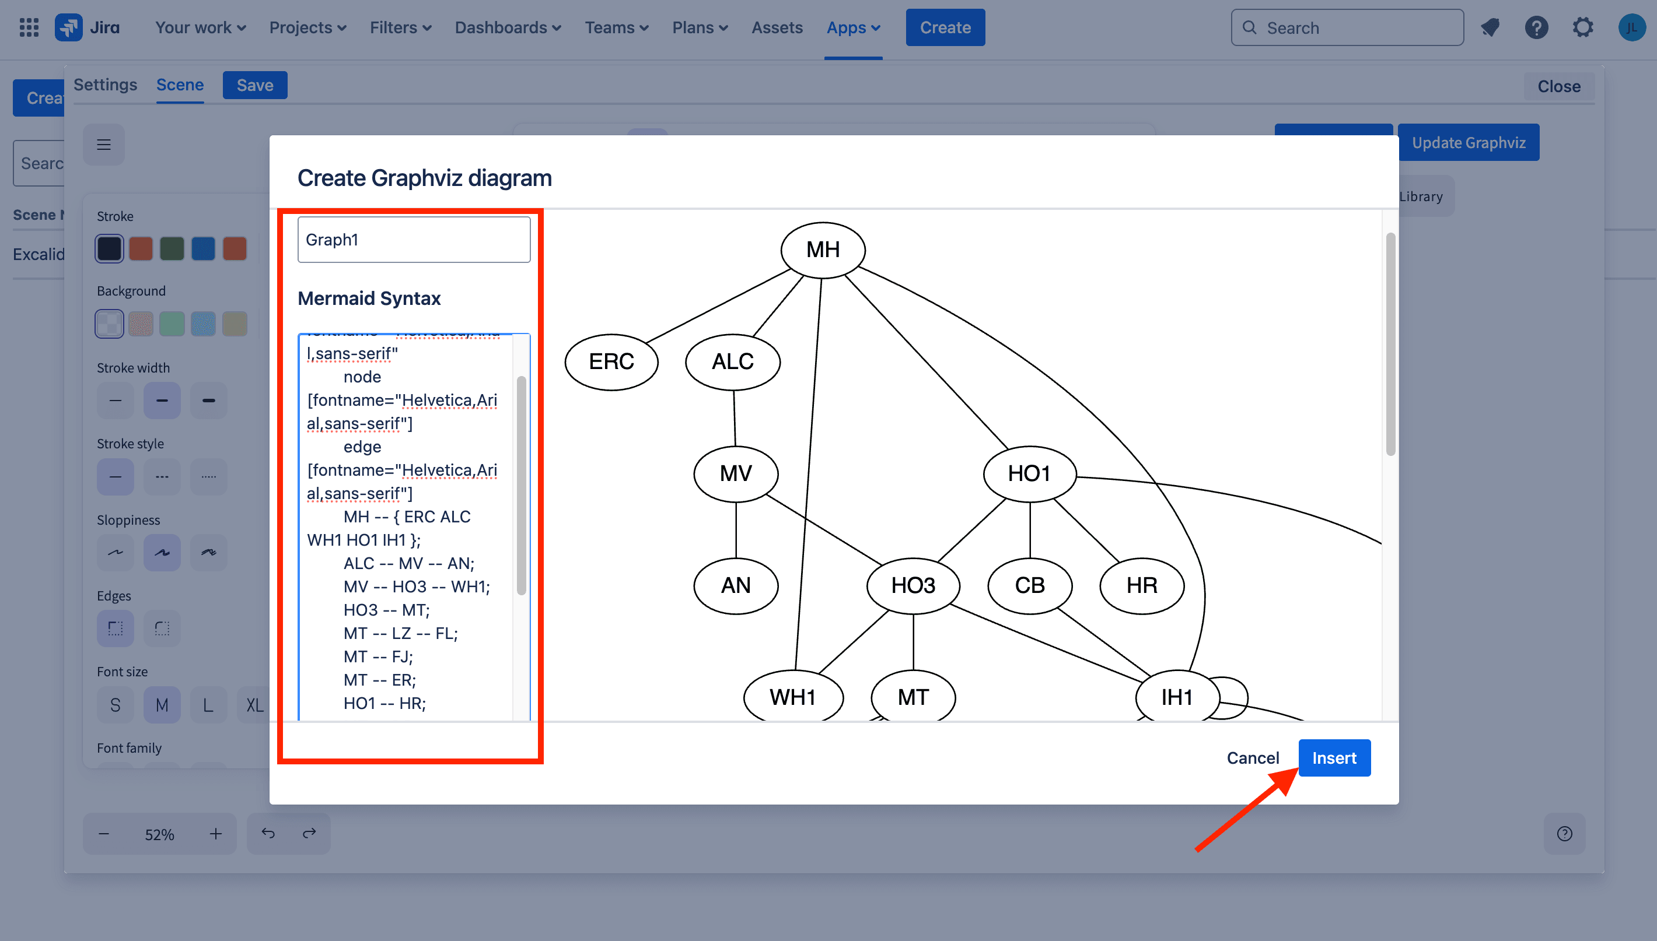The height and width of the screenshot is (941, 1657).
Task: Click the Jira search box
Action: [1347, 28]
